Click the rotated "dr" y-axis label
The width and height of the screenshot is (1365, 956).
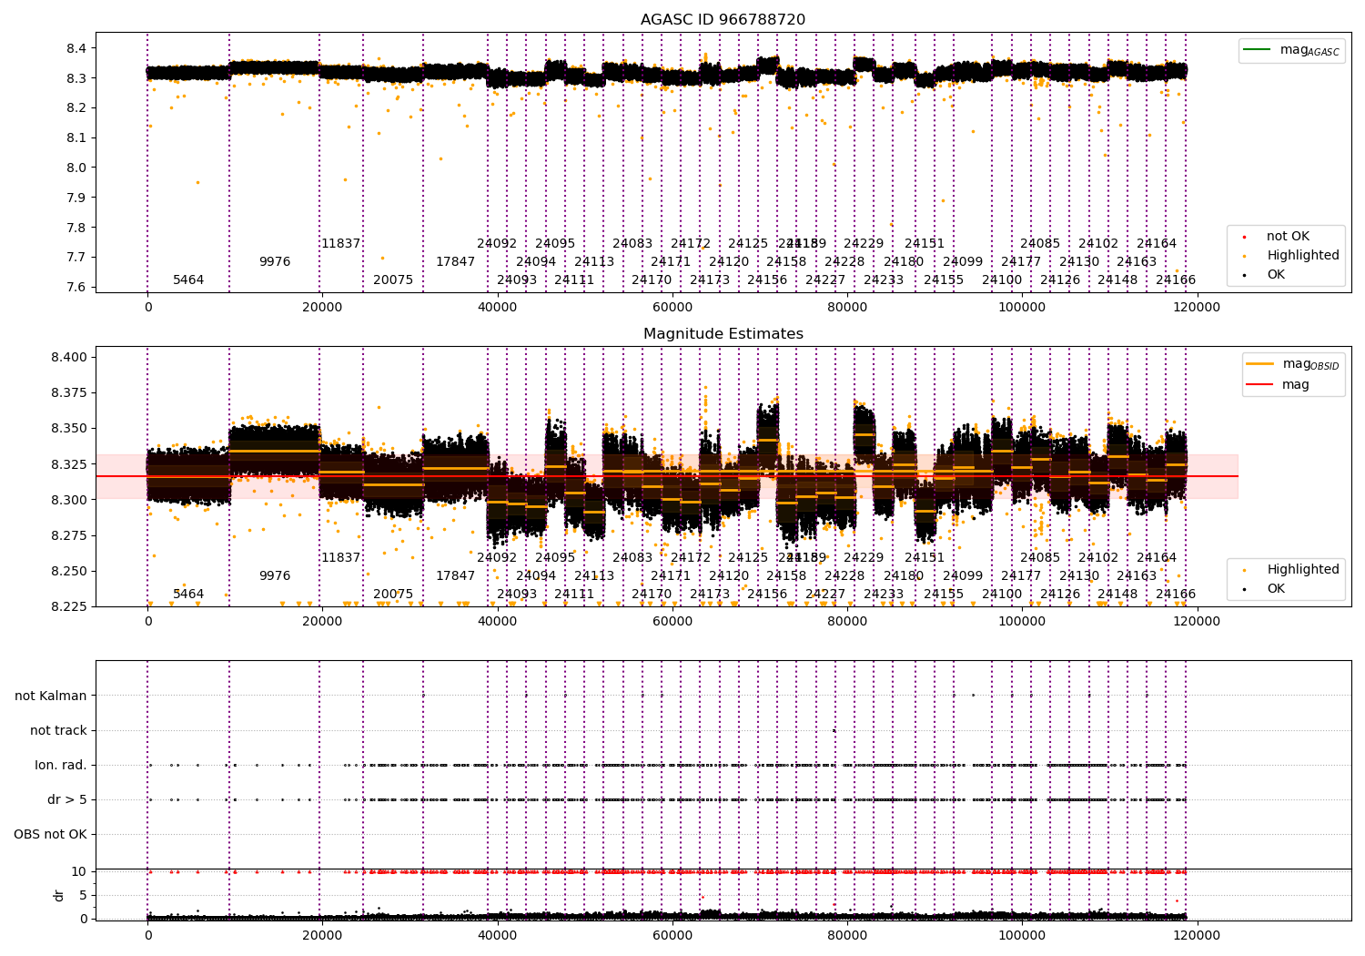(59, 895)
